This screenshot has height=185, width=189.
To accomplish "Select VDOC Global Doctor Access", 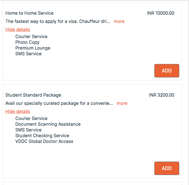I will [44, 141].
